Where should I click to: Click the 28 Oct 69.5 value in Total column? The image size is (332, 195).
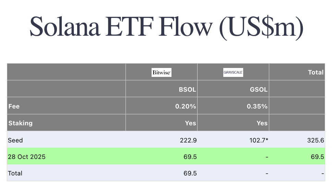[x=317, y=157]
